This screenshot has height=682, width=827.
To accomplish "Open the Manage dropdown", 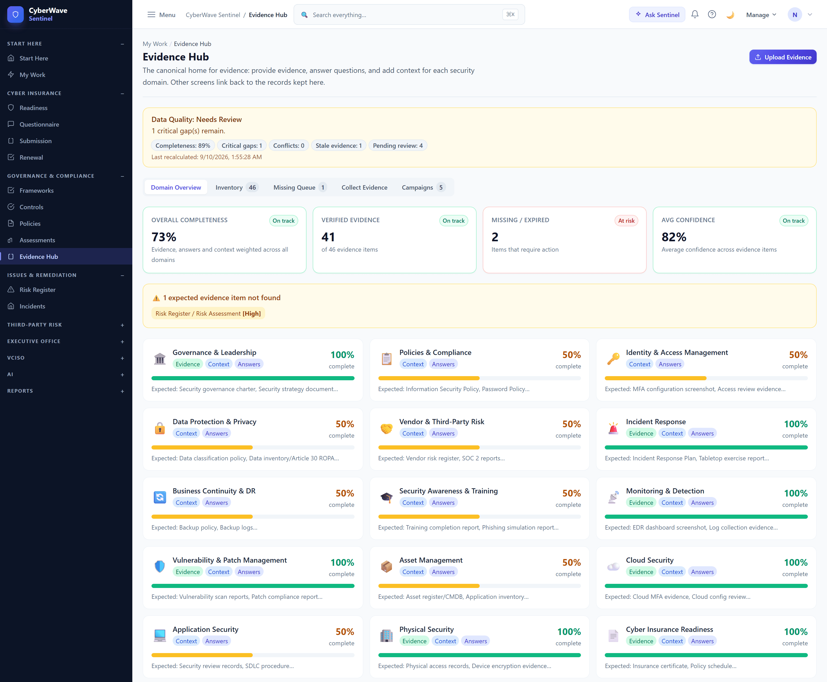I will 761,14.
